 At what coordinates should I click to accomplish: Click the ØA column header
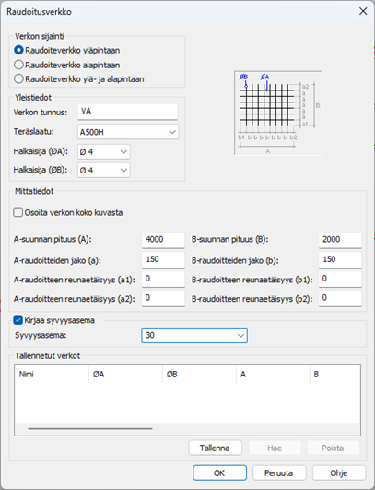pos(125,374)
